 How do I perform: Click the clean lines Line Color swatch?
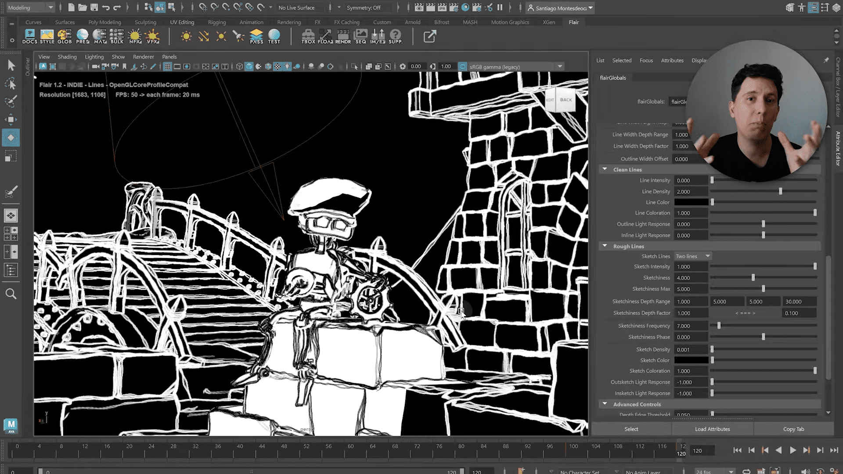coord(691,202)
